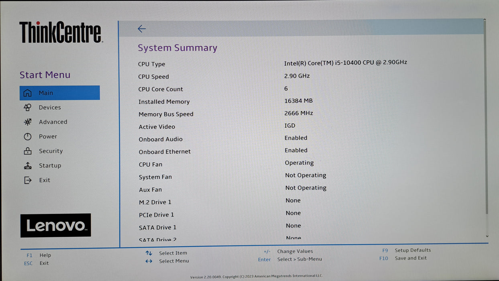The width and height of the screenshot is (499, 281).
Task: Click the +/- Change Values hint
Action: (x=288, y=251)
